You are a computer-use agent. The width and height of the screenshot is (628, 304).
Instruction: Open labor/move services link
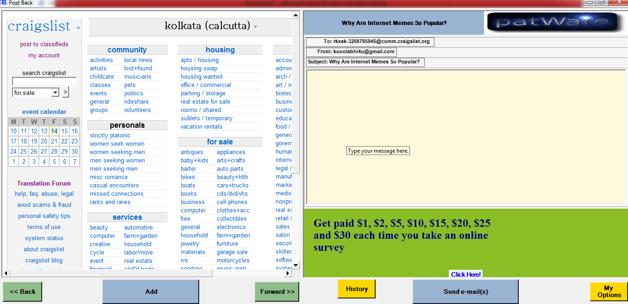point(138,253)
